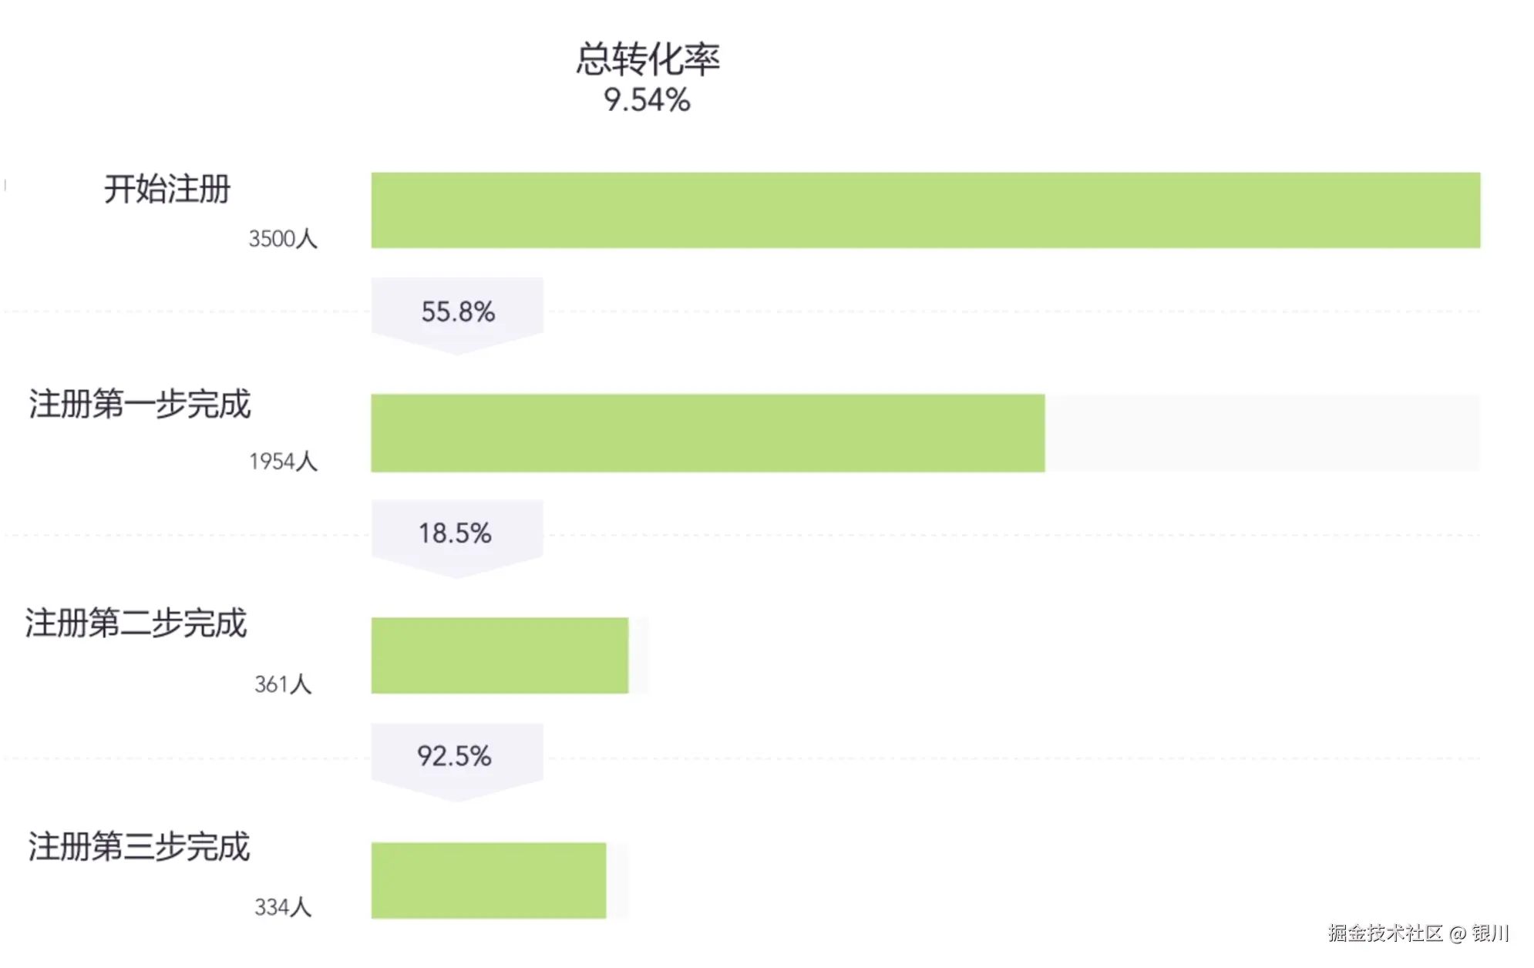Click the 92.5% conversion arrow badge

pyautogui.click(x=456, y=757)
